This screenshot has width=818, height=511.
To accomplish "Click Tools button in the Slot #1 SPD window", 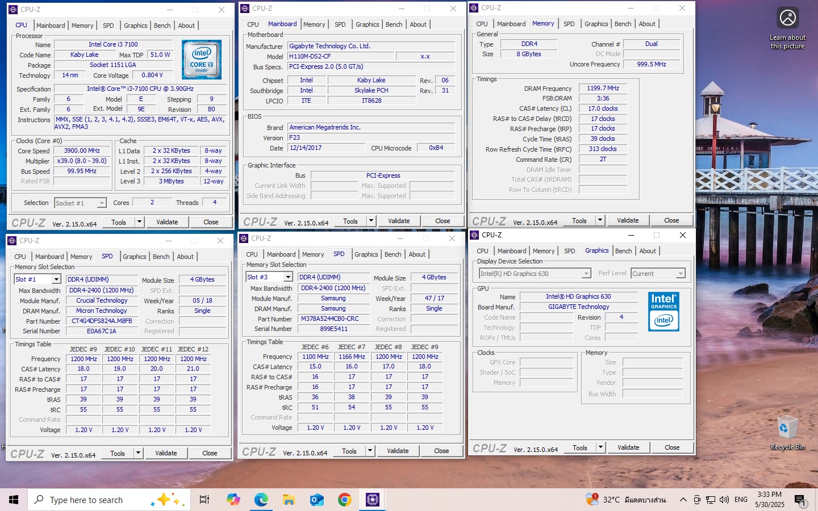I will point(118,453).
